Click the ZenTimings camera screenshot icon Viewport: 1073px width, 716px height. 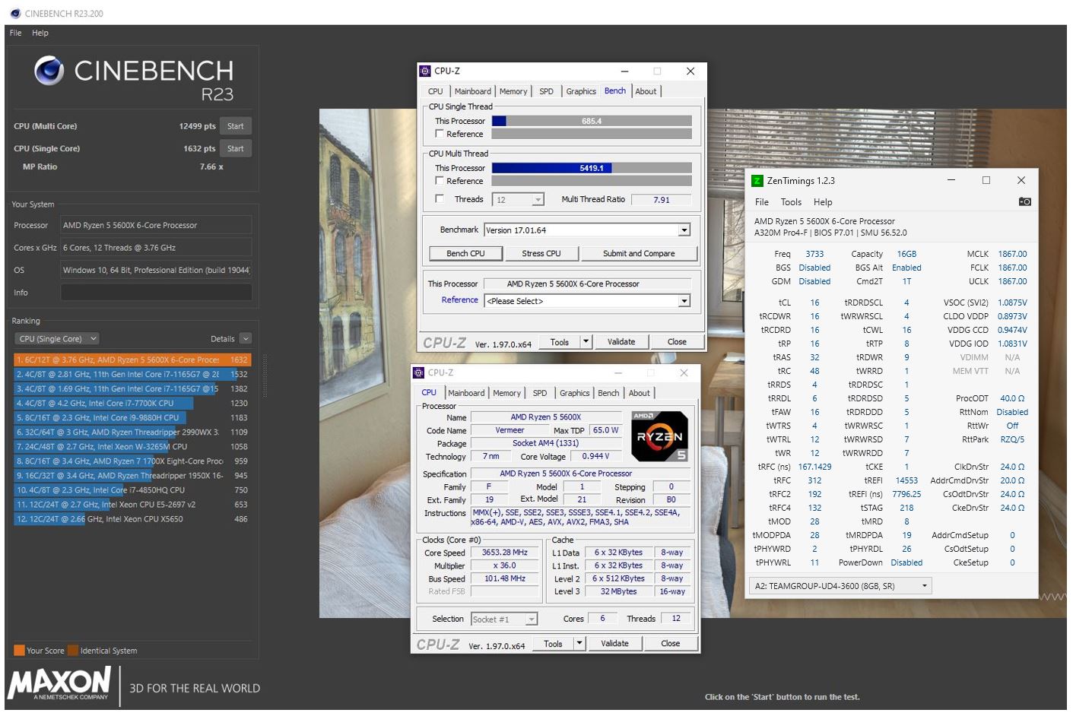coord(1024,201)
